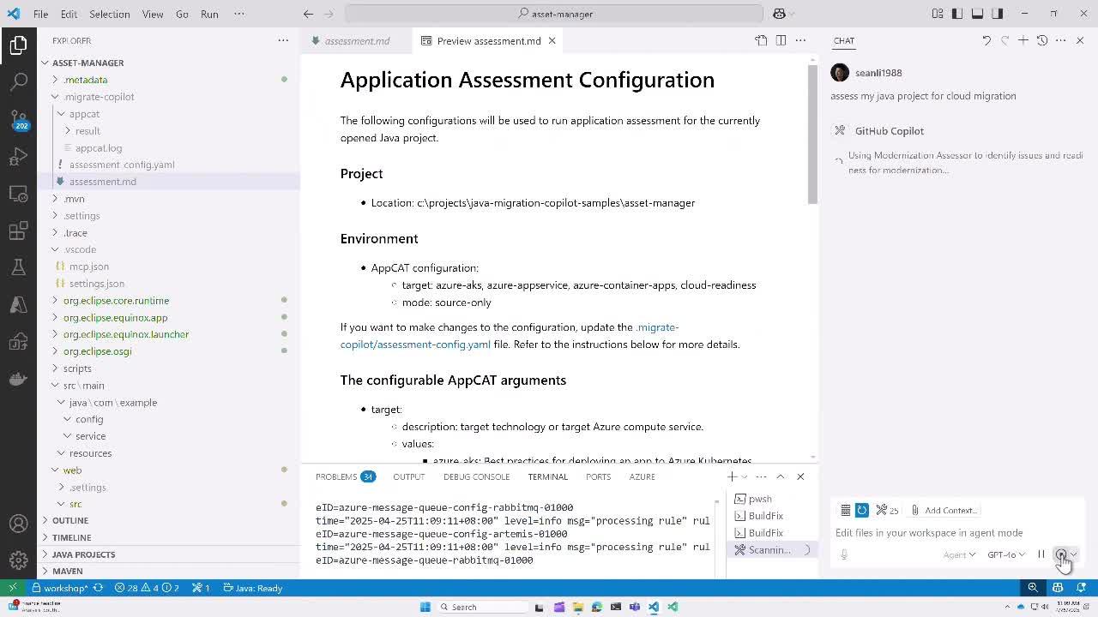Open the Agent mode dropdown
1098x617 pixels.
click(x=958, y=554)
